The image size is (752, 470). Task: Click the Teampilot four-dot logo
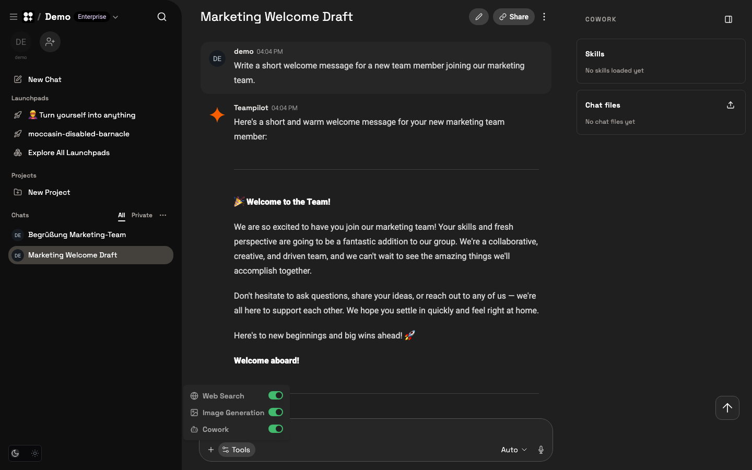28,17
